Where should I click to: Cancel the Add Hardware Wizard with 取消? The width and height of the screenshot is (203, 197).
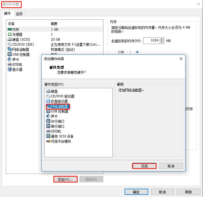click(171, 166)
